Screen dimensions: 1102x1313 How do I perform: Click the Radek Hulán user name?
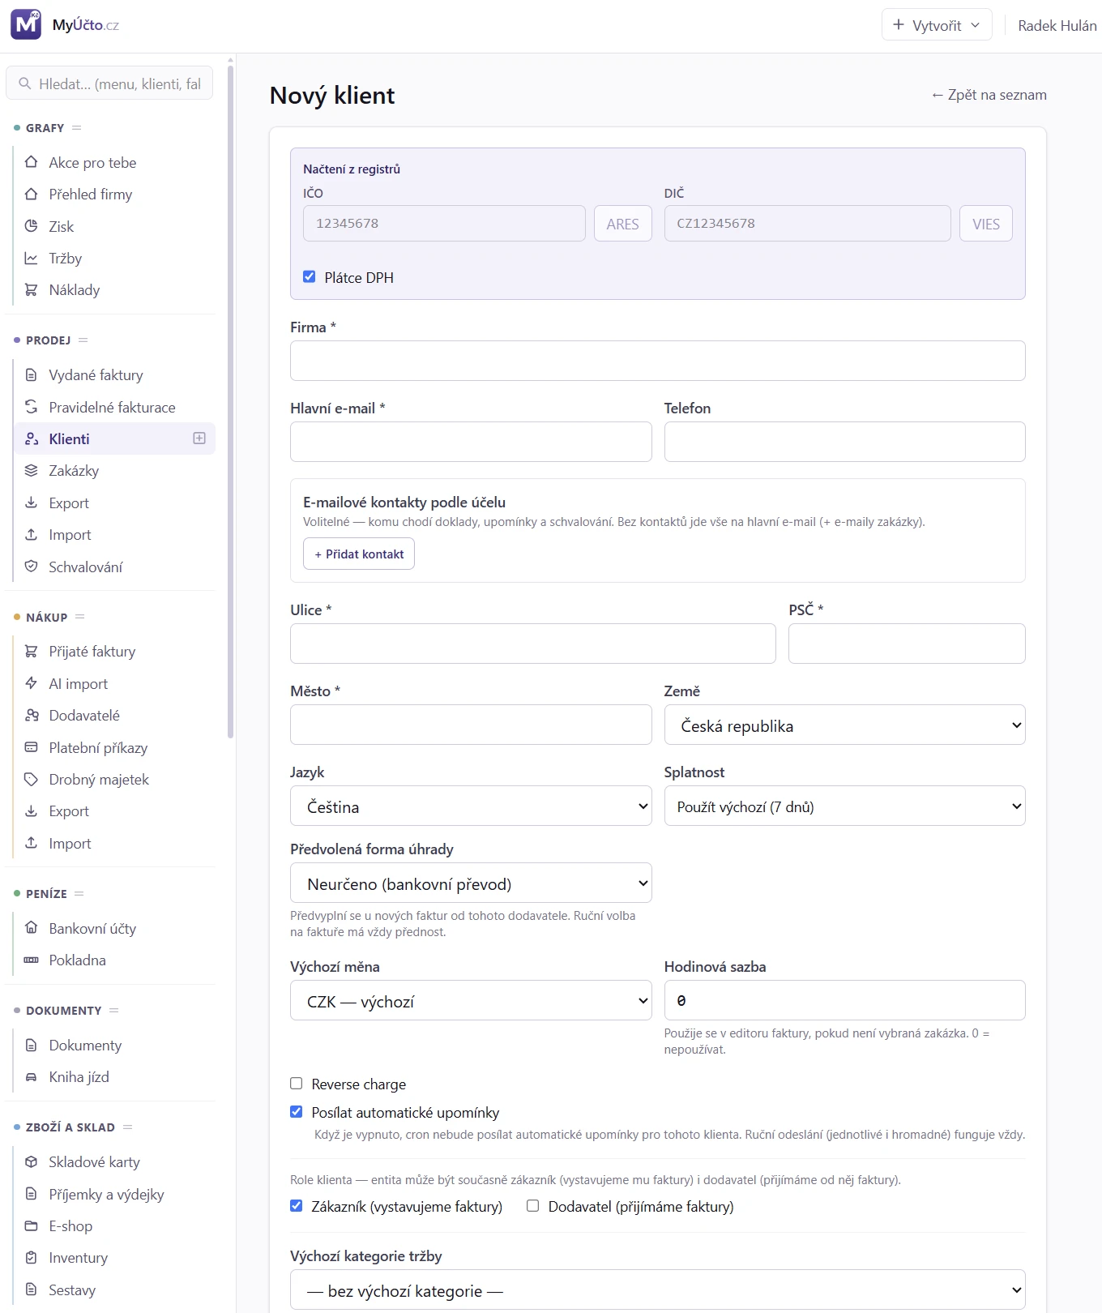1057,25
